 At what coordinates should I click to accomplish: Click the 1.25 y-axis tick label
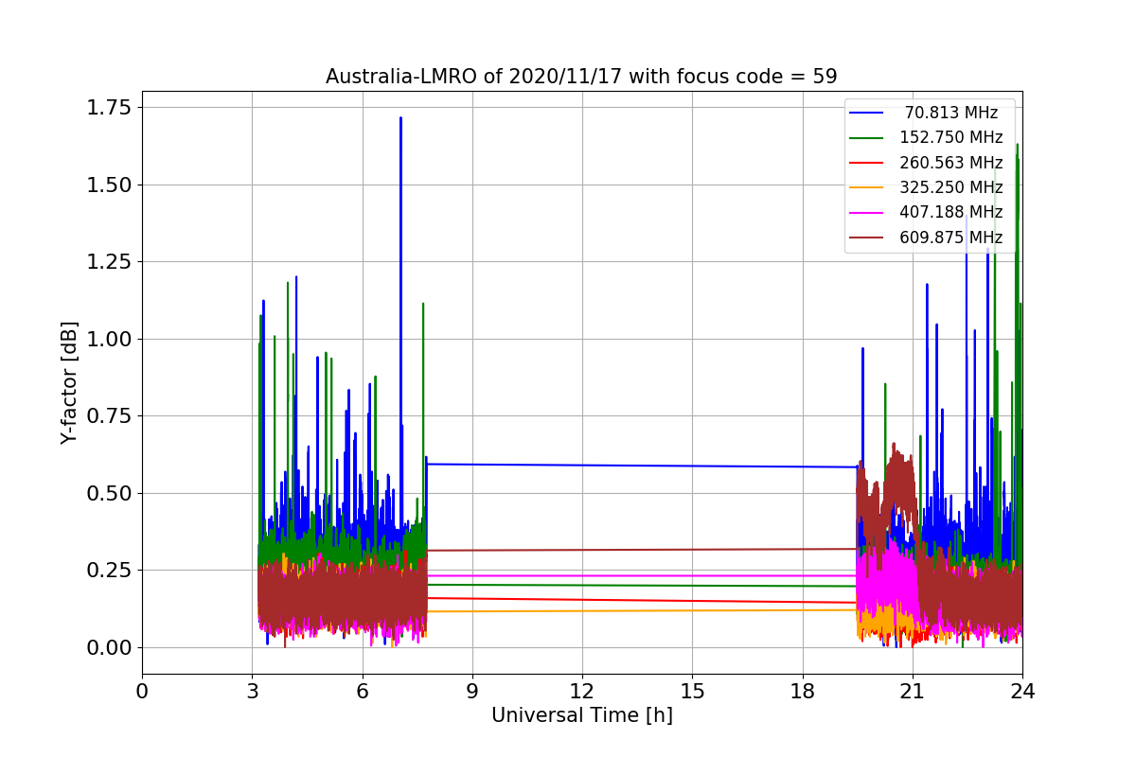pyautogui.click(x=108, y=261)
